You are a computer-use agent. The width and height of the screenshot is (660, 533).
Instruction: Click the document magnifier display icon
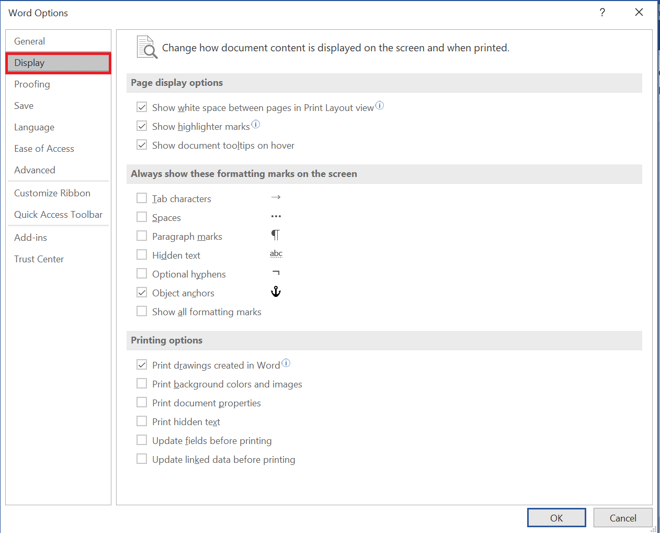(146, 47)
